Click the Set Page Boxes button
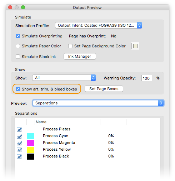Screen dimensions: 175x181 click(x=104, y=89)
